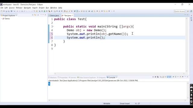Focus the Quick Access search field
The image size is (193, 108).
click(179, 11)
